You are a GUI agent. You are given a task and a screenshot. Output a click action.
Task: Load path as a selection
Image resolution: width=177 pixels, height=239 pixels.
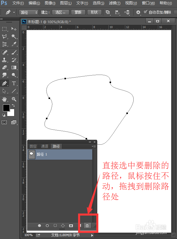click(x=55, y=226)
